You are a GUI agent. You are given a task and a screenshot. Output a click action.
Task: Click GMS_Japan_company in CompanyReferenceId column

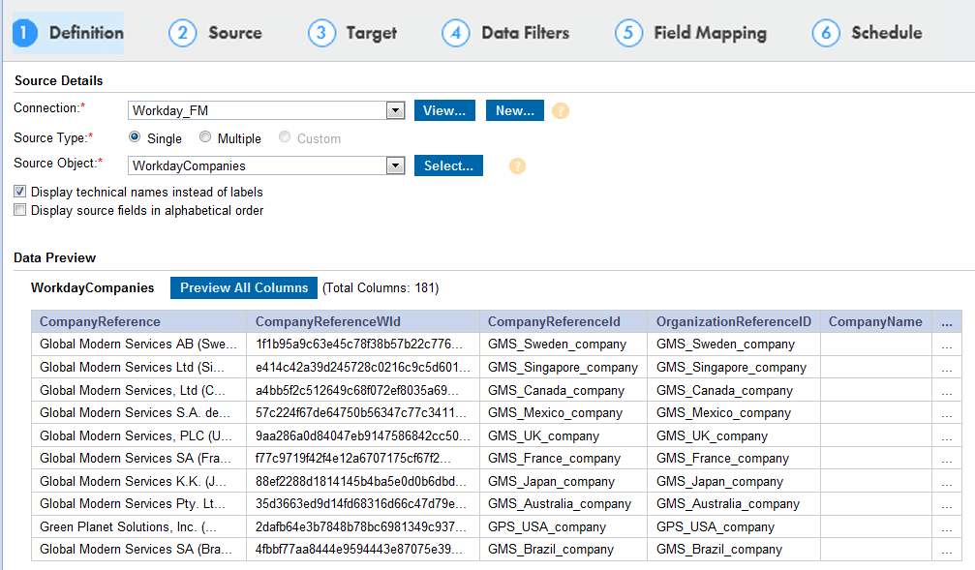pos(564,481)
